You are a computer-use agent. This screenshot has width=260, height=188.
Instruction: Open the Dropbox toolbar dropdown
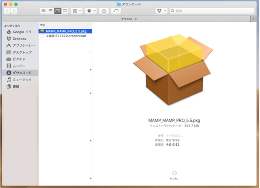pyautogui.click(x=161, y=11)
